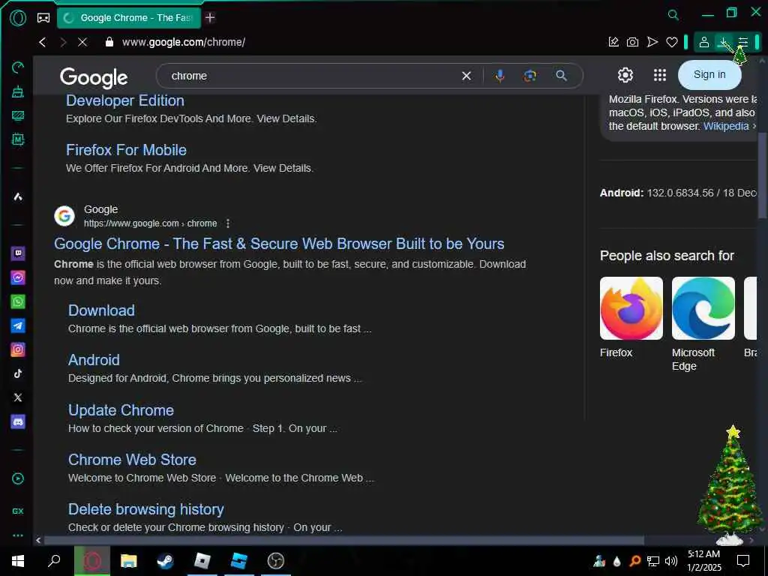Open X (Twitter) in the sidebar
The height and width of the screenshot is (576, 768).
coord(18,397)
